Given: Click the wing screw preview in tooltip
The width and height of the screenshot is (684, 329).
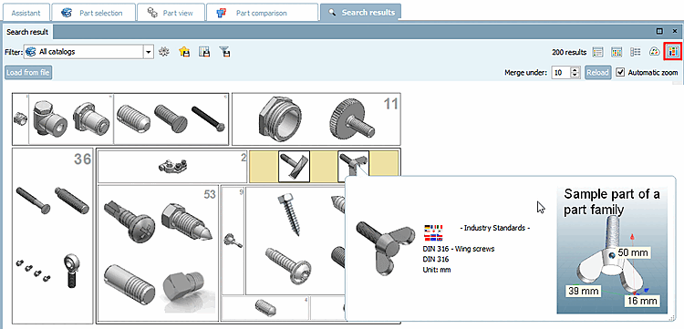Looking at the screenshot, I should tap(385, 249).
